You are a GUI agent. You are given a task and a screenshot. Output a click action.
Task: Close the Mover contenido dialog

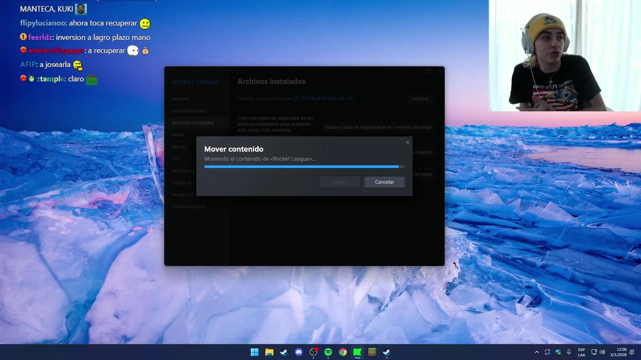[407, 142]
